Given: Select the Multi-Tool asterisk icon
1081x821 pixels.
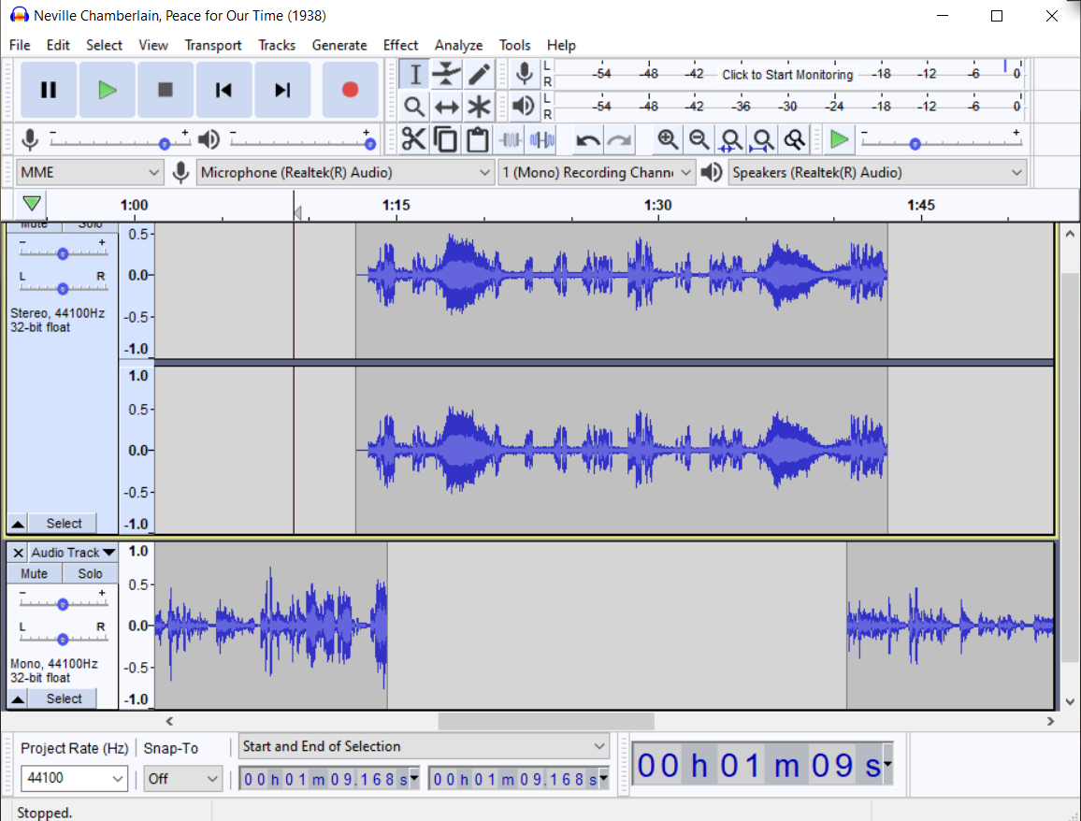Looking at the screenshot, I should tap(479, 107).
